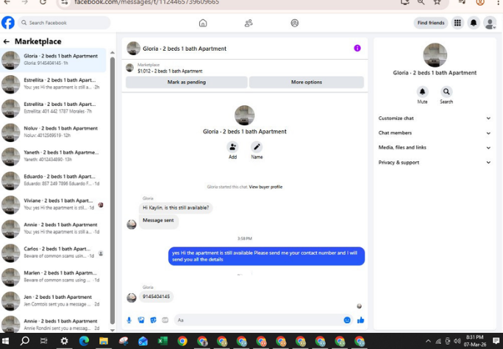Open the taskbar clock showing 8:31 PM
This screenshot has height=349, width=503.
[x=475, y=341]
